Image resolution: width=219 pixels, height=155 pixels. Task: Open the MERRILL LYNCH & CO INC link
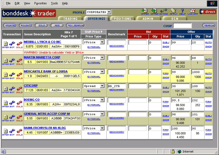click(x=42, y=42)
